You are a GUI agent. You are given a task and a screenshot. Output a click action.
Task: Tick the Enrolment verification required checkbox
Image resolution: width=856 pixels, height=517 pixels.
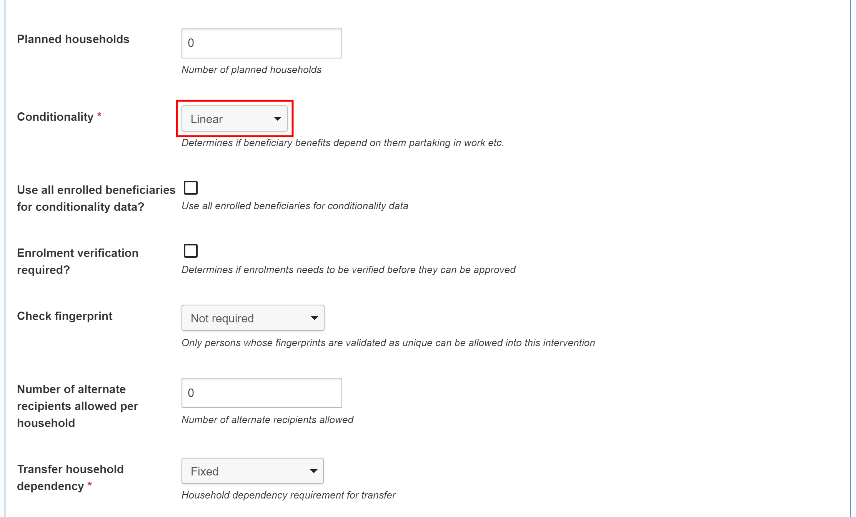coord(191,251)
